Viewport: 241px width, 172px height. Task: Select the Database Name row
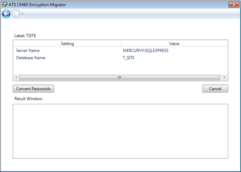(31, 58)
